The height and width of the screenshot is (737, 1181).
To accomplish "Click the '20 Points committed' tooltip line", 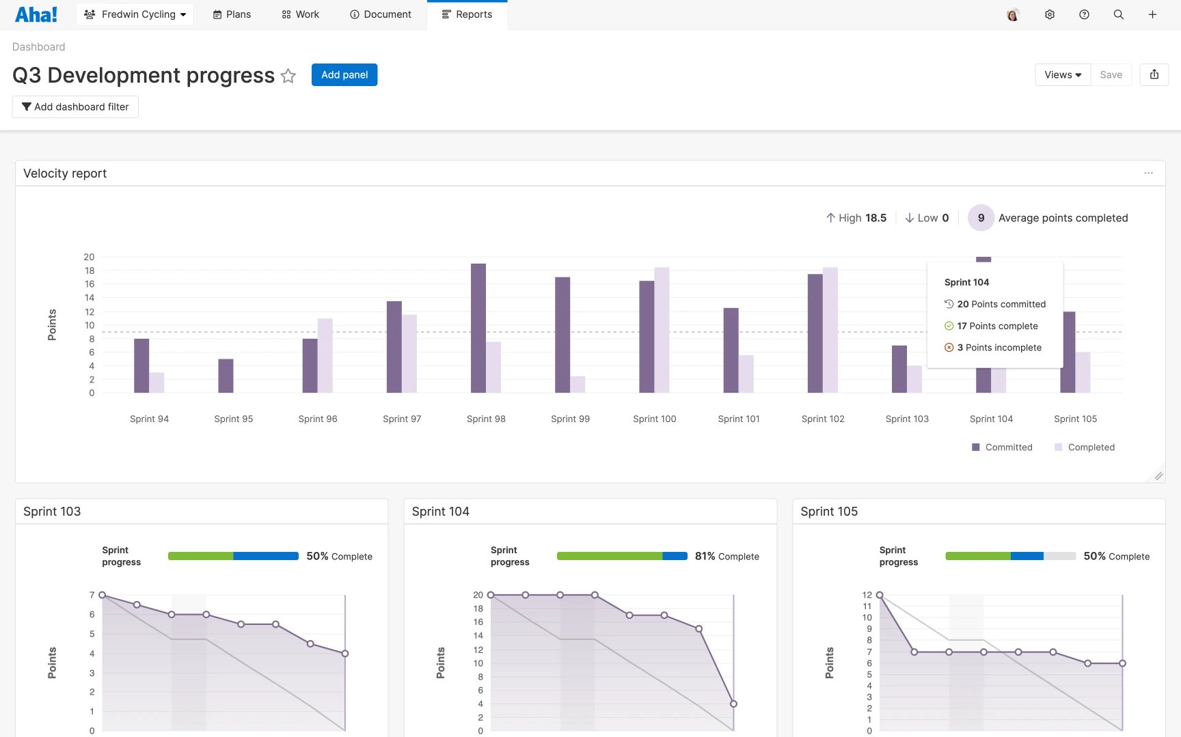I will [x=995, y=304].
